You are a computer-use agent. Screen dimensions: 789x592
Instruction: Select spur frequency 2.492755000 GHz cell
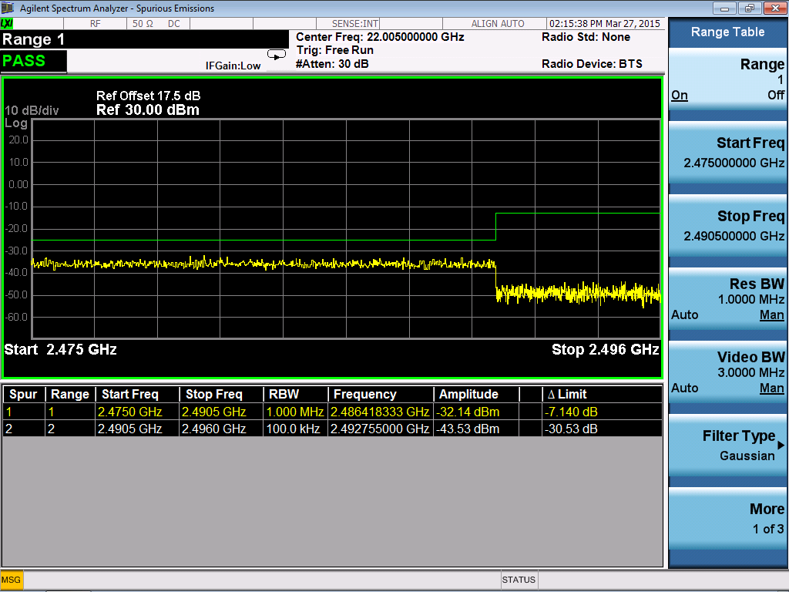tap(380, 429)
